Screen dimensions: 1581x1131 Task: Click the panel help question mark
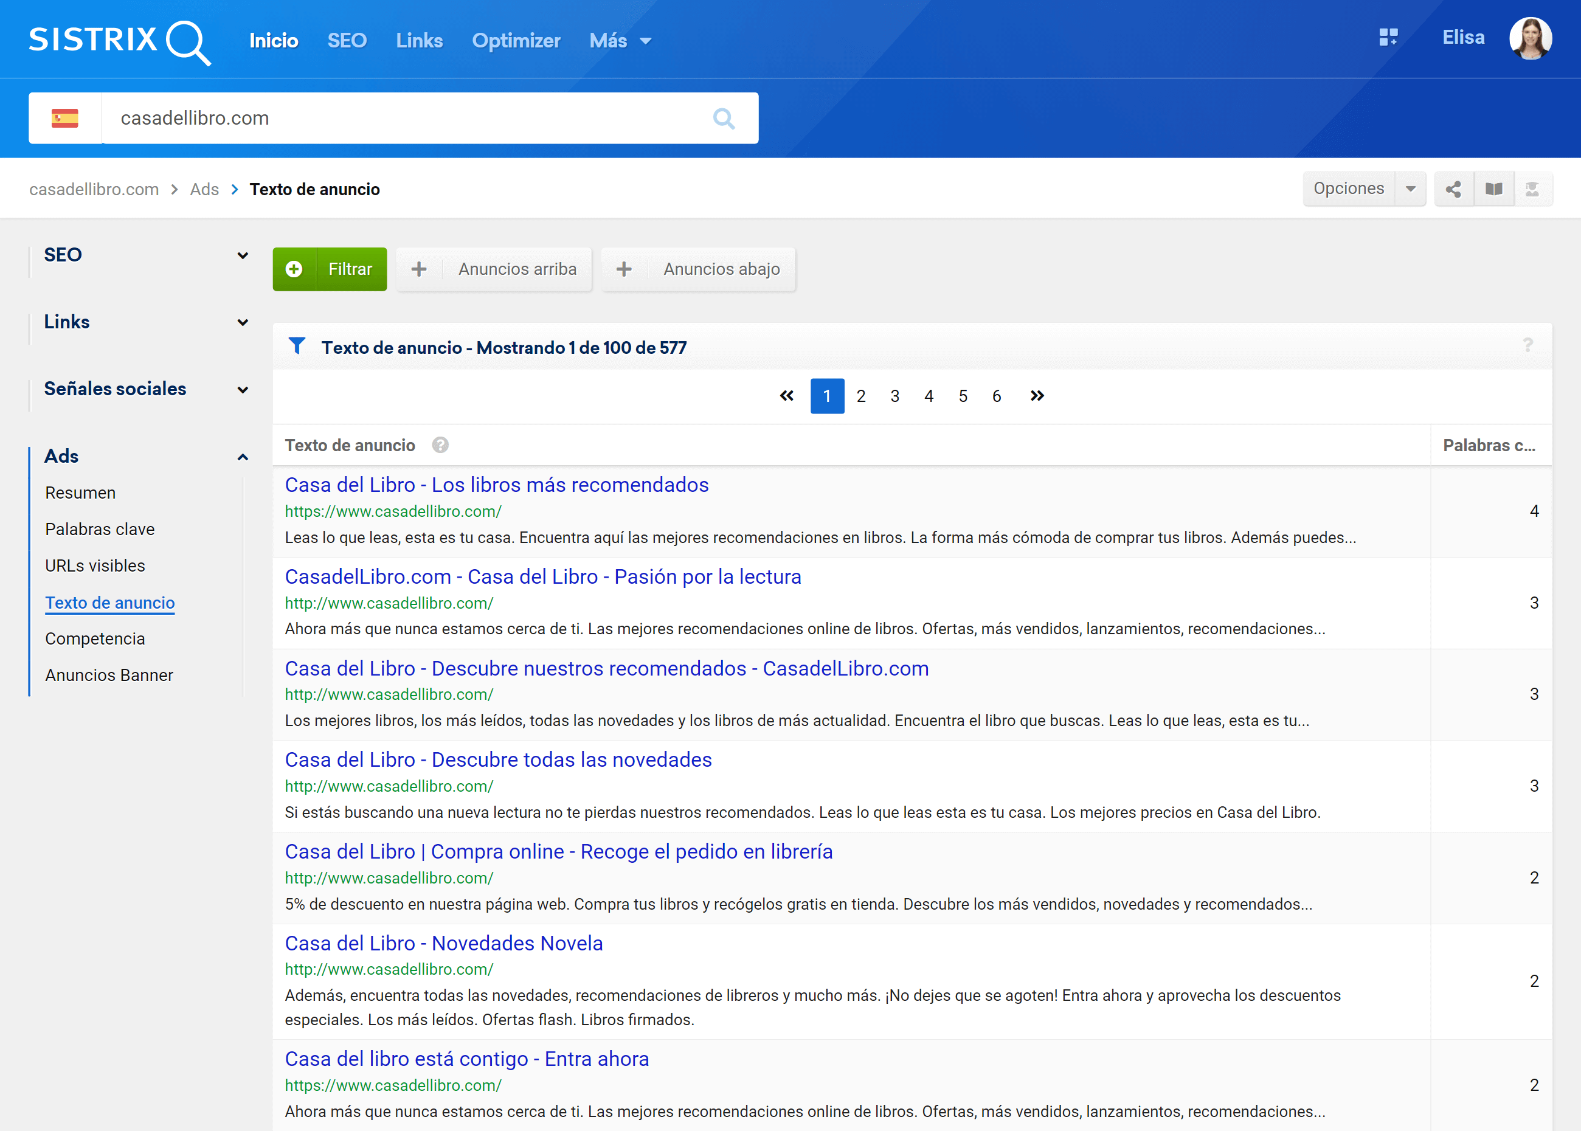coord(1527,345)
